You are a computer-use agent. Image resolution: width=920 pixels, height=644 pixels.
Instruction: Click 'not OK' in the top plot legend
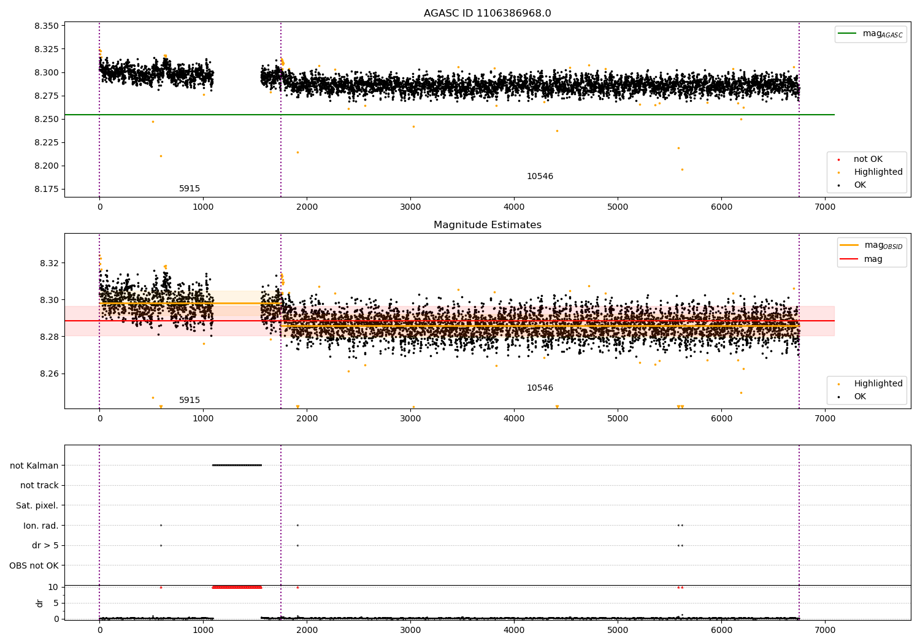tap(868, 159)
